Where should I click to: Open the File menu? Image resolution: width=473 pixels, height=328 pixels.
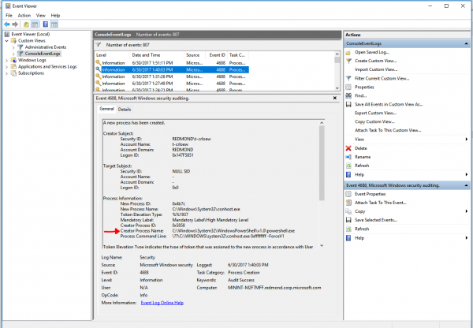coord(9,16)
